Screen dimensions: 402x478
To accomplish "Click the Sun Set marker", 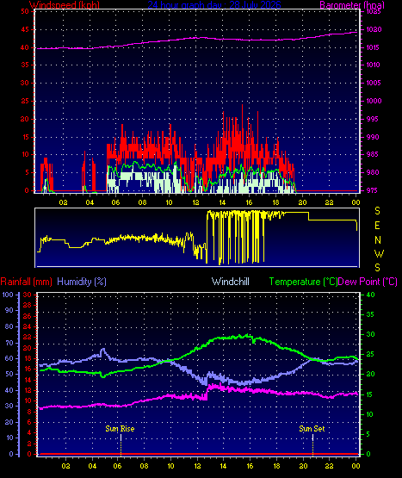I will [312, 429].
